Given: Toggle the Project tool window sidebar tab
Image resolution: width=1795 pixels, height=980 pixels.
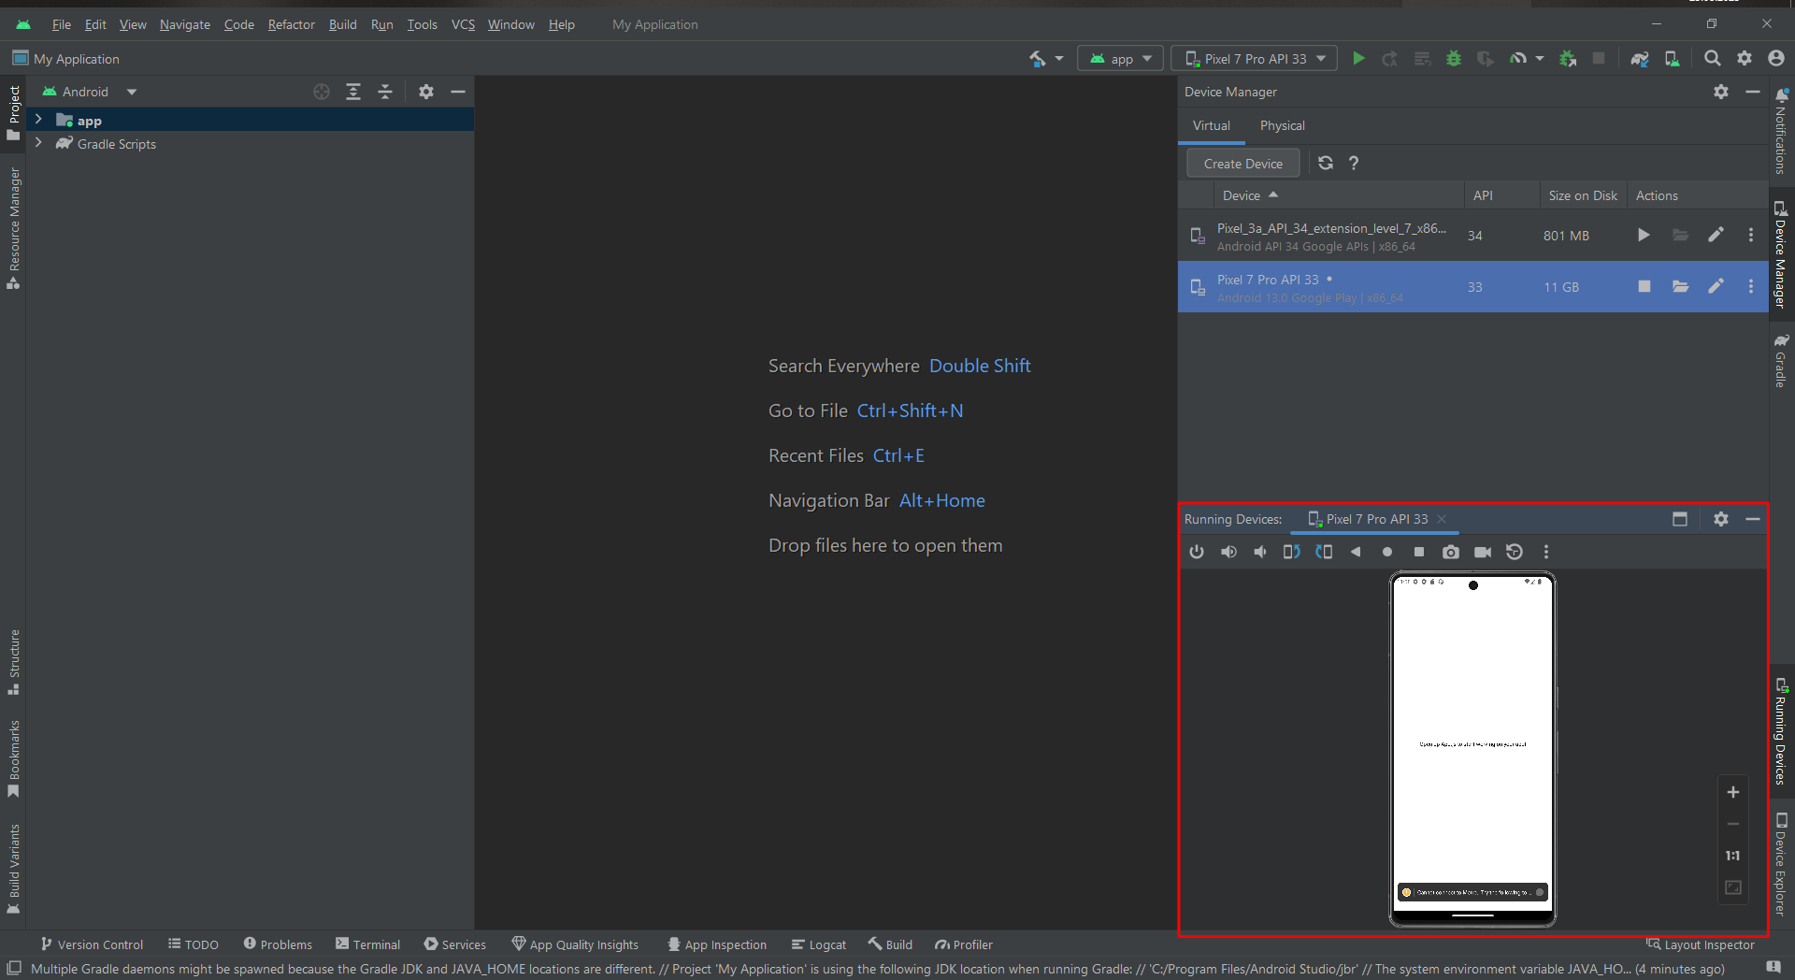Looking at the screenshot, I should pos(13,112).
